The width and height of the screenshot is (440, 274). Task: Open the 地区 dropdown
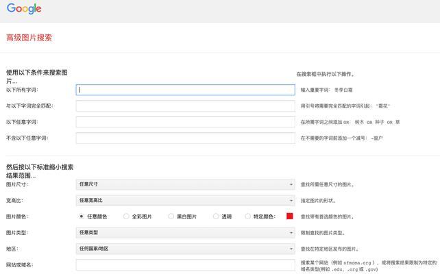(185, 249)
